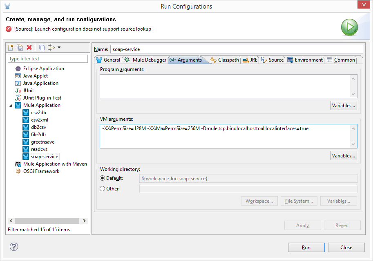Image resolution: width=373 pixels, height=261 pixels.
Task: Click the Eclipse Application icon
Action: coord(18,69)
